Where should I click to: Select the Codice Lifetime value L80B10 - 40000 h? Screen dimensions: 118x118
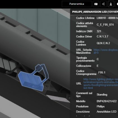(107, 18)
